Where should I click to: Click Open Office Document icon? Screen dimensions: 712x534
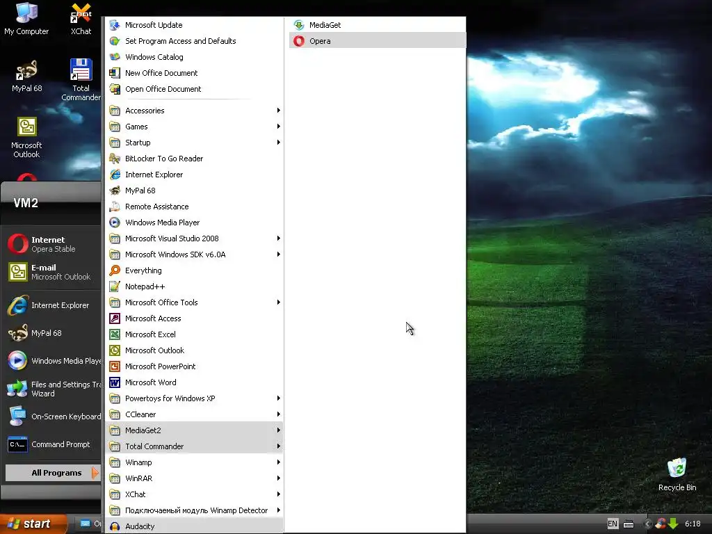[x=115, y=89]
